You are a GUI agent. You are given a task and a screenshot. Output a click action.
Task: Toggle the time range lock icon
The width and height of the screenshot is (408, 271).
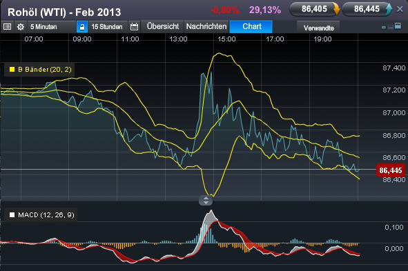[82, 27]
